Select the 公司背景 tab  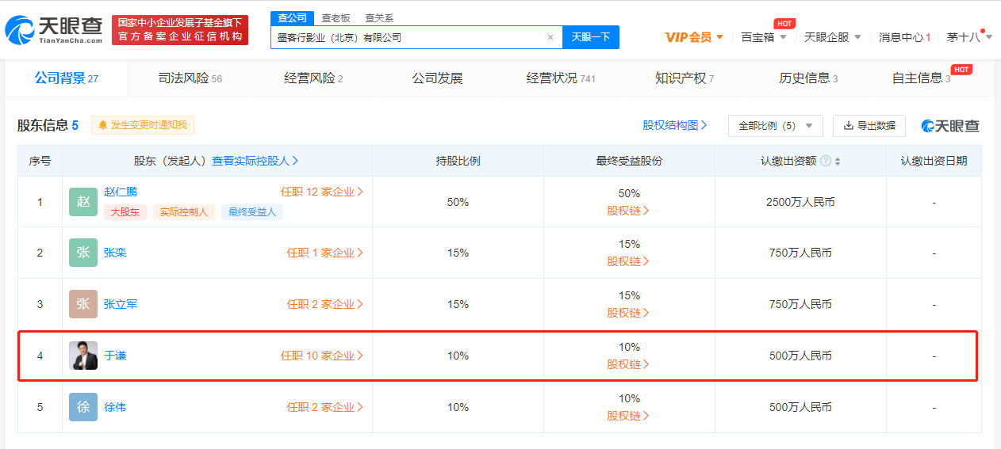(66, 78)
